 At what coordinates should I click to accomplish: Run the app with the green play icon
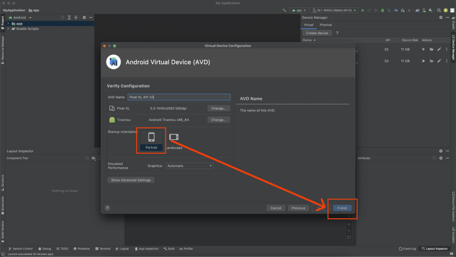363,10
